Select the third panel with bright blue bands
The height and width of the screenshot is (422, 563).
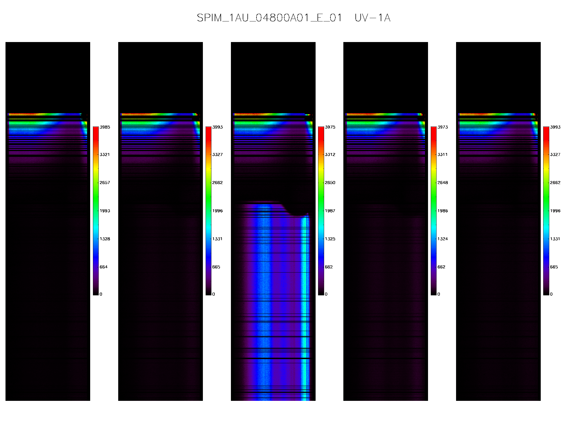coord(273,221)
